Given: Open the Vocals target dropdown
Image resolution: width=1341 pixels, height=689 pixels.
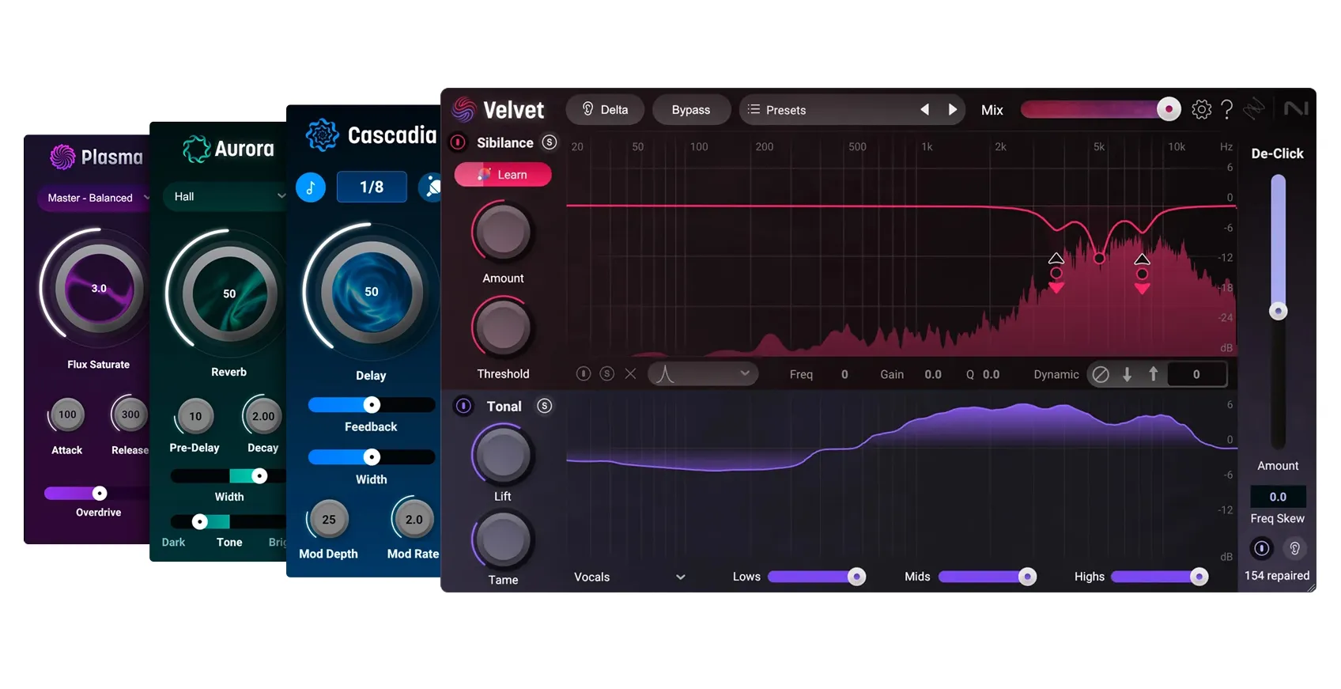Looking at the screenshot, I should click(x=629, y=577).
